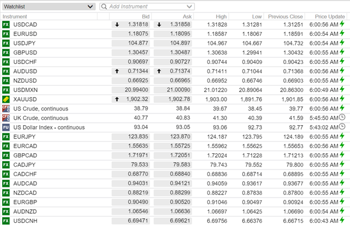350x225 pixels.
Task: Click the FX icon beside USDCNH
Action: 6,219
